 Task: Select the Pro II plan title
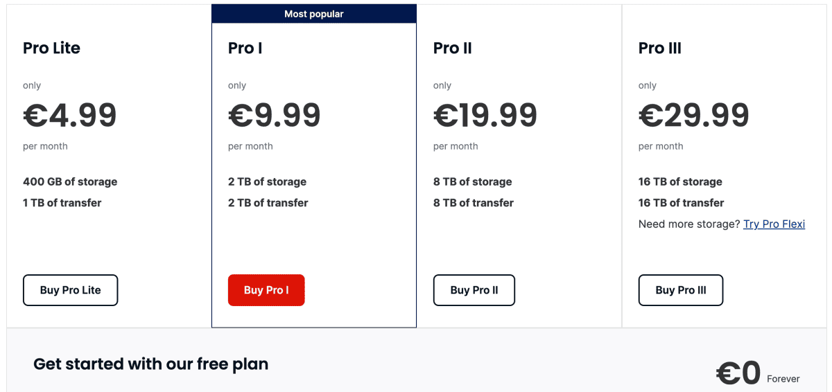(452, 48)
